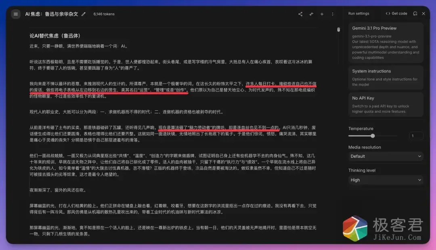Click the document scrollbar on the right
Image resolution: width=436 pixels, height=250 pixels.
point(338,29)
